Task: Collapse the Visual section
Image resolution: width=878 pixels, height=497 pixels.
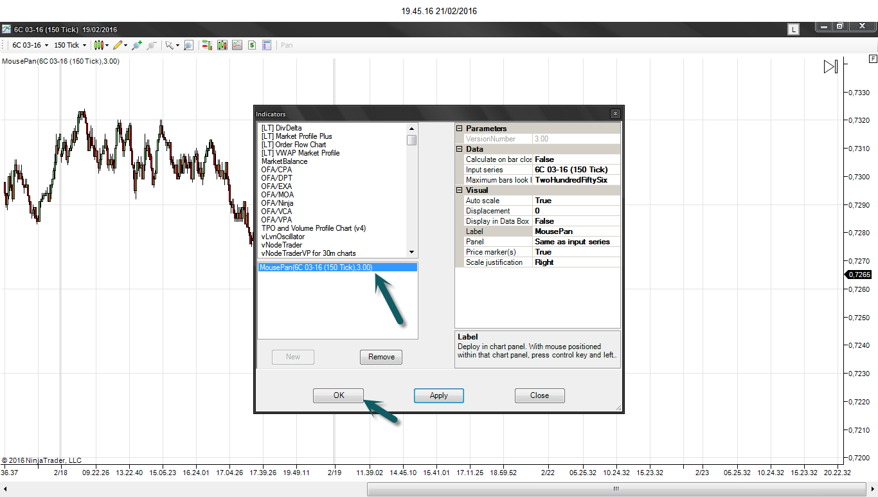Action: [x=459, y=190]
